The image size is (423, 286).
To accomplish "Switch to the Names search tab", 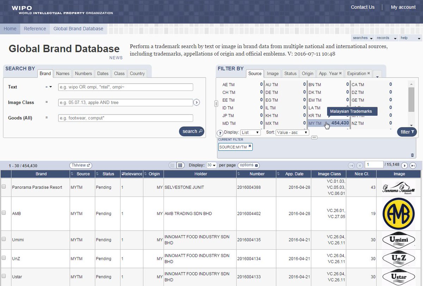I will 63,73.
